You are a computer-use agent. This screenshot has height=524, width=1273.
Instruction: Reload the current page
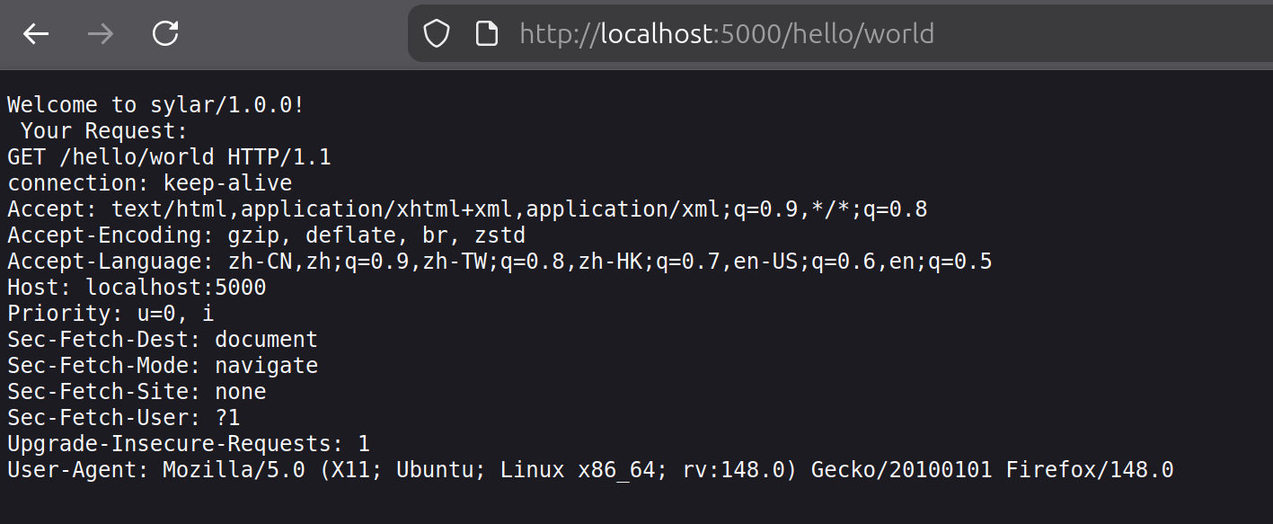click(x=165, y=34)
